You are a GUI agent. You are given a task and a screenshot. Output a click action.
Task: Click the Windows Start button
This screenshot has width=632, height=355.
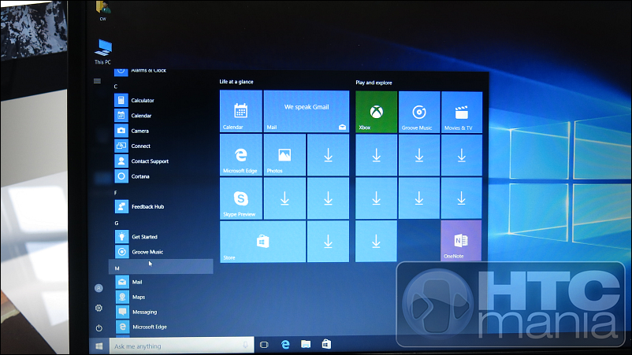click(99, 346)
